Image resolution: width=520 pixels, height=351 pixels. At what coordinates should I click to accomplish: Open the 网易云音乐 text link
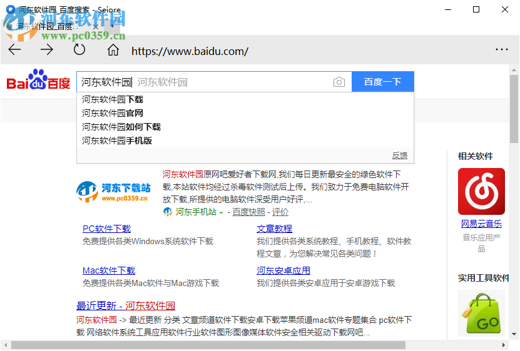[x=481, y=224]
